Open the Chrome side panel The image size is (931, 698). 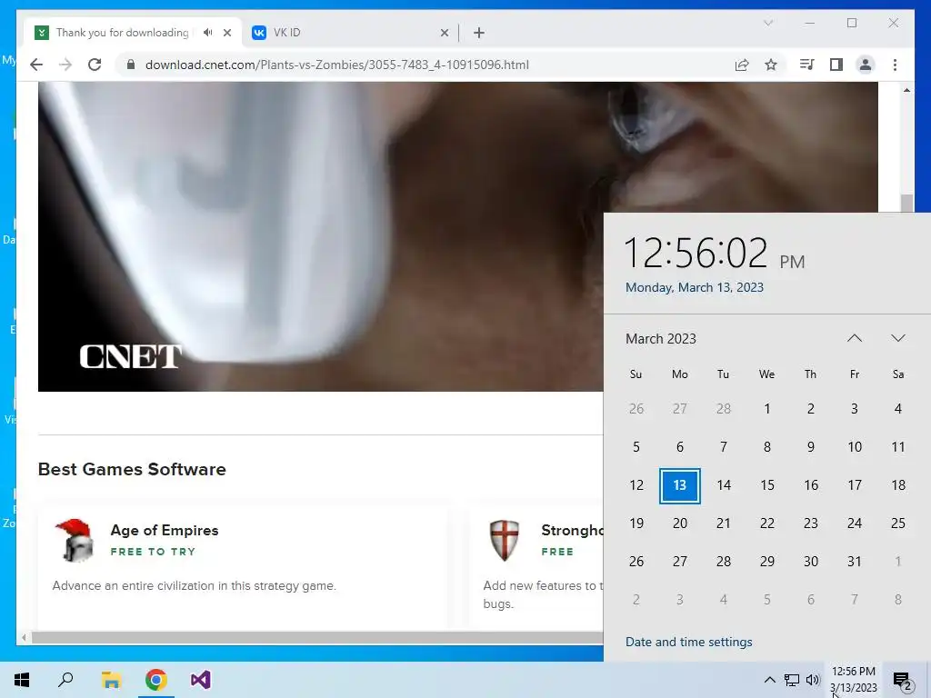coord(836,65)
